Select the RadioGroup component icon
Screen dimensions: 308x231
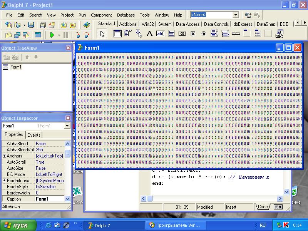point(257,33)
